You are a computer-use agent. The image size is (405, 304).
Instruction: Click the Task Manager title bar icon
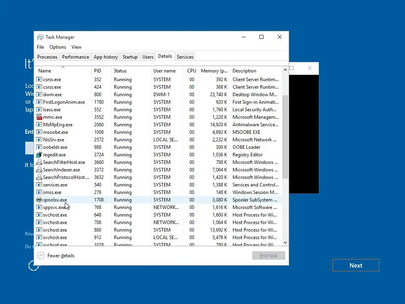point(40,37)
